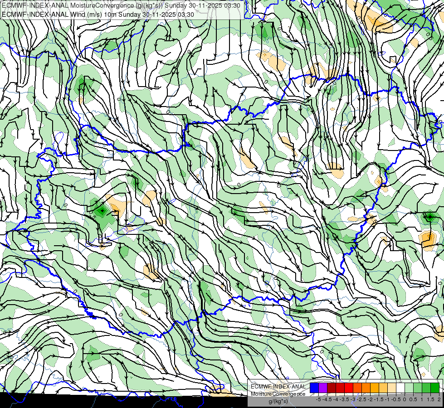
Task: Click the MoistureConvergence title line at top
Action: coord(121,5)
